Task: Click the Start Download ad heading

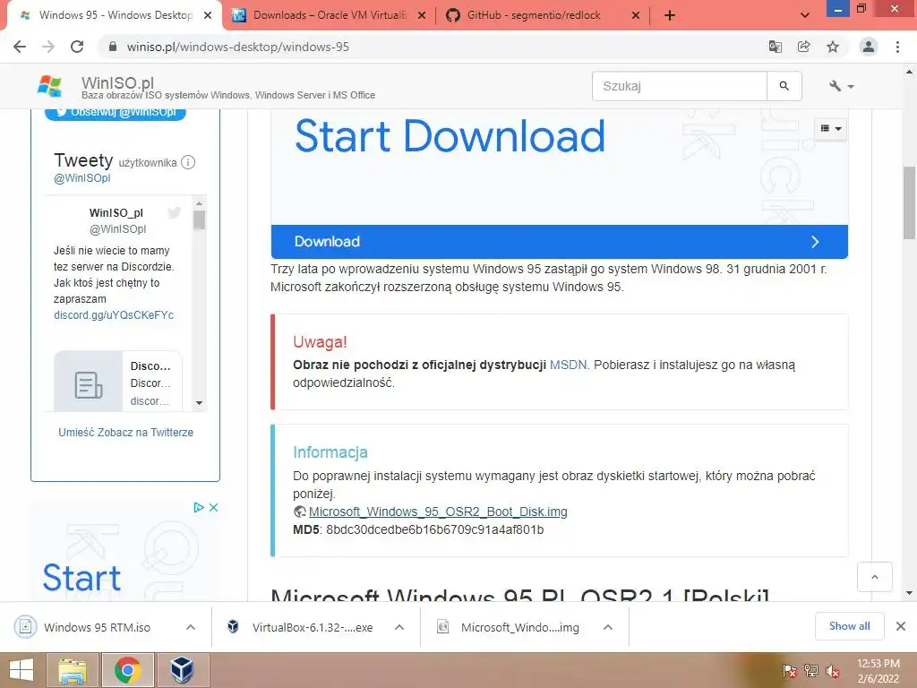Action: (450, 136)
